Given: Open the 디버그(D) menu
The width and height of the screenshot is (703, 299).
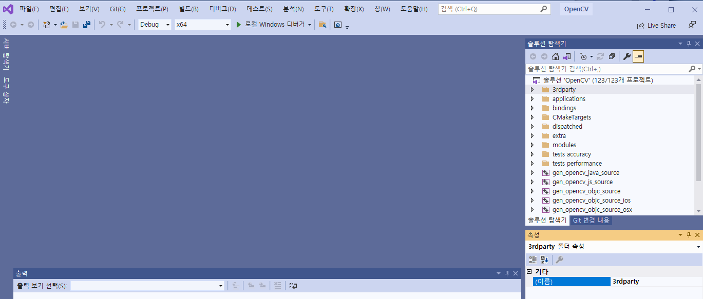Looking at the screenshot, I should click(223, 9).
